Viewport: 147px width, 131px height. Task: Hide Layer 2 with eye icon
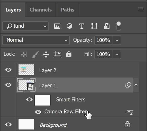pyautogui.click(x=8, y=70)
